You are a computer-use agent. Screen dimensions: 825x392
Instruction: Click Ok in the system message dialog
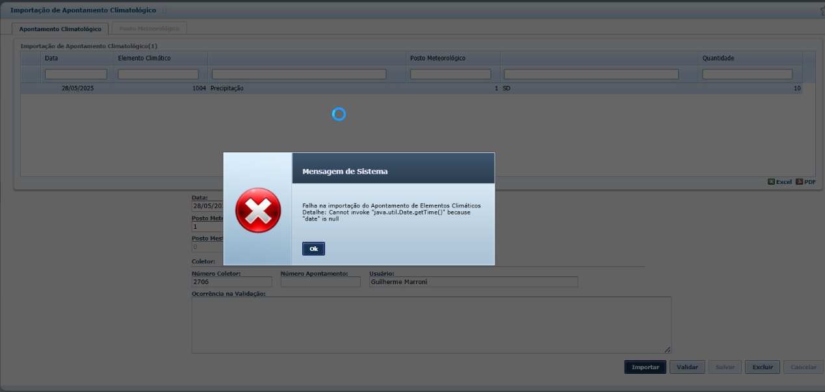coord(313,248)
